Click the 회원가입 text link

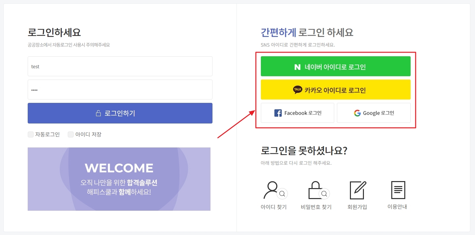click(x=357, y=207)
